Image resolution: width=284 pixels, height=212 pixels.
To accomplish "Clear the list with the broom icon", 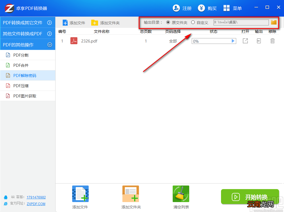I will [181, 194].
